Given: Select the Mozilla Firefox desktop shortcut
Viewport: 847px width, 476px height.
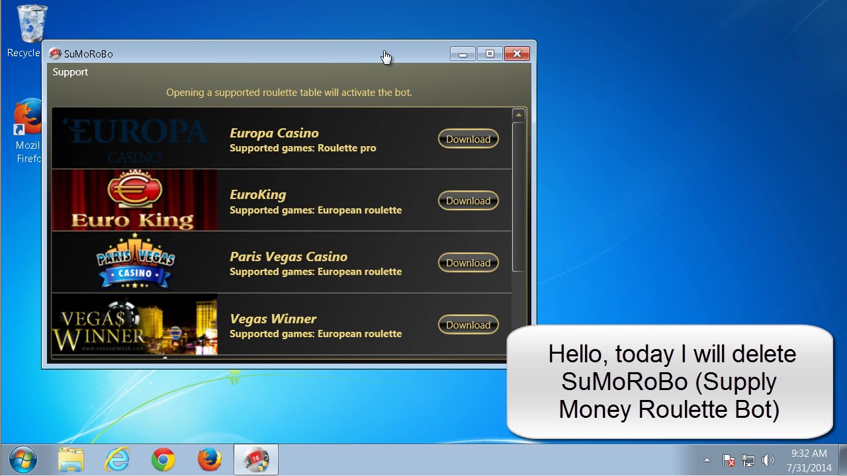Looking at the screenshot, I should pos(29,131).
